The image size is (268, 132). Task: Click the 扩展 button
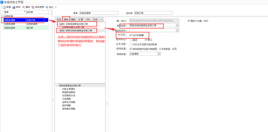(81, 19)
